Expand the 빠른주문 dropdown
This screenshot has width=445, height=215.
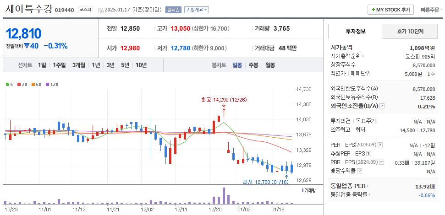point(432,10)
